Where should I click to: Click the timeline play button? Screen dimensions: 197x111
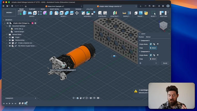pos(10,104)
